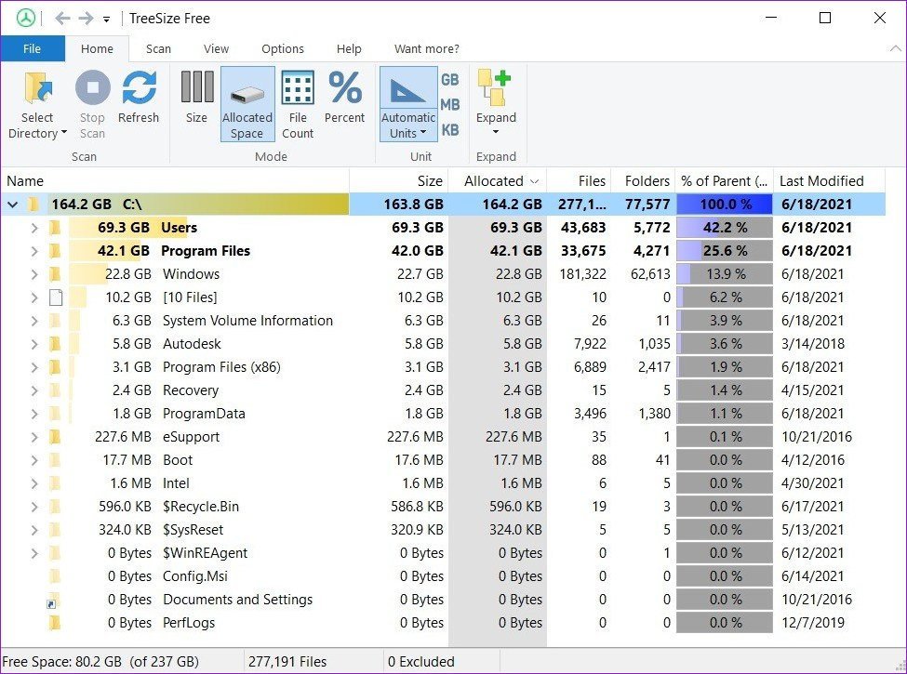Click the Boot folder icon
This screenshot has width=907, height=674.
pyautogui.click(x=55, y=460)
